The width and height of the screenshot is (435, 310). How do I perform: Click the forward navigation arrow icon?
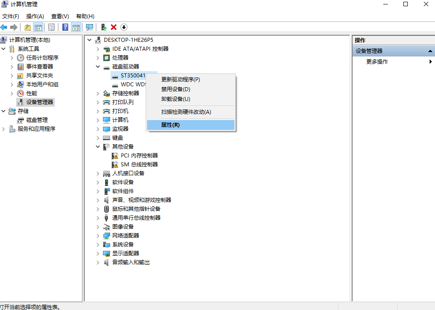click(x=14, y=27)
